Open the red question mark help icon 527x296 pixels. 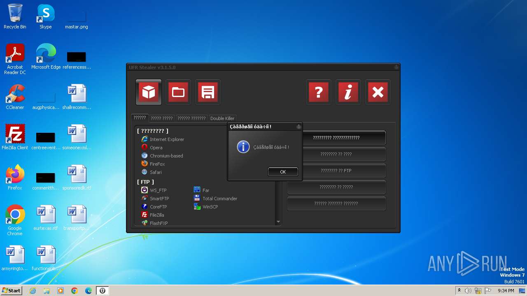pyautogui.click(x=319, y=92)
